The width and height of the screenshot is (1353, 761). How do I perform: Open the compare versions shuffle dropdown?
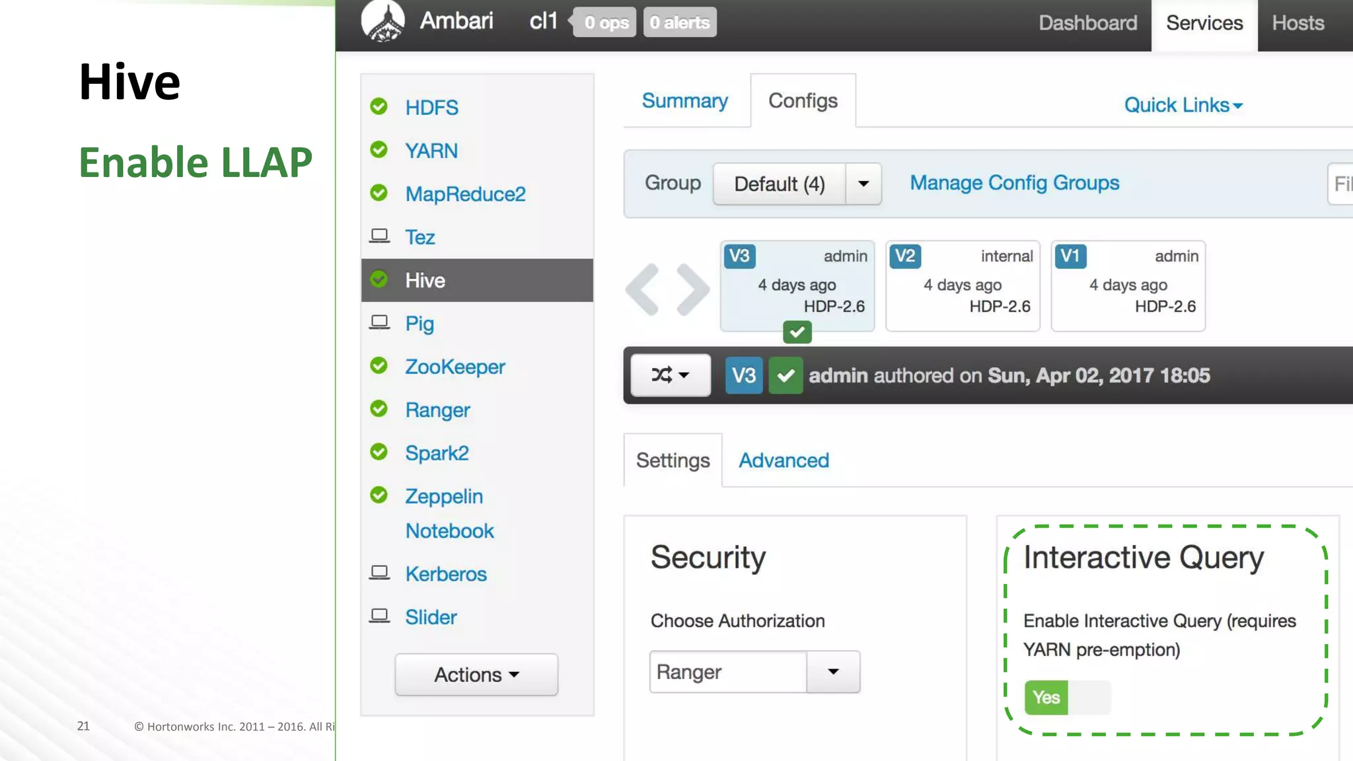[x=671, y=375]
